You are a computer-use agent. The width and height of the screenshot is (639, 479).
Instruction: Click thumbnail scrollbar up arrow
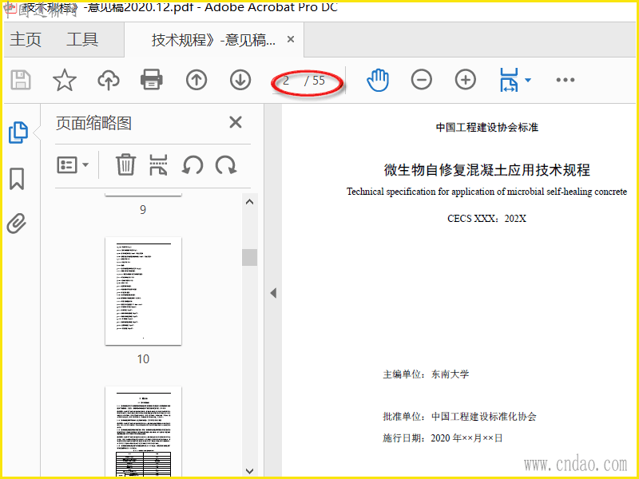pyautogui.click(x=250, y=202)
